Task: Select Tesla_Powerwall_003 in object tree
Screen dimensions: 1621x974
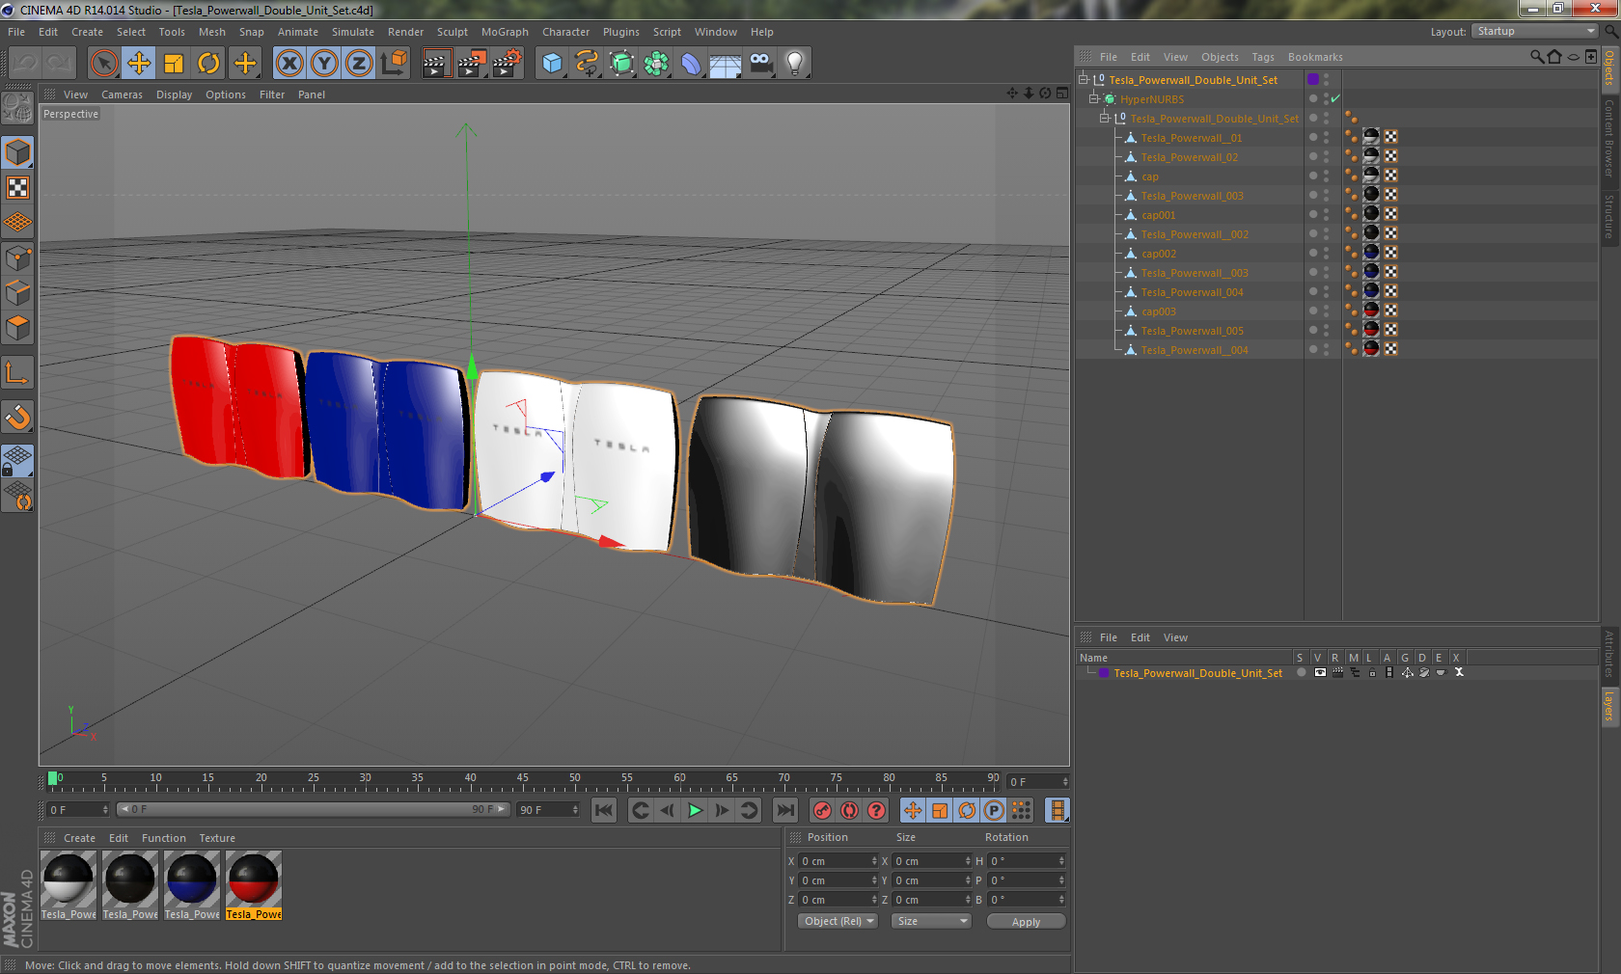Action: coord(1192,196)
